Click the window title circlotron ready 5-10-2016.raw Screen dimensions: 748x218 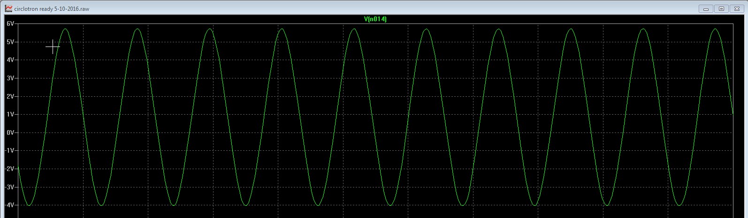click(x=52, y=9)
